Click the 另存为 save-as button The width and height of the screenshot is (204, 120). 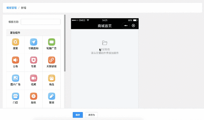pos(91,115)
